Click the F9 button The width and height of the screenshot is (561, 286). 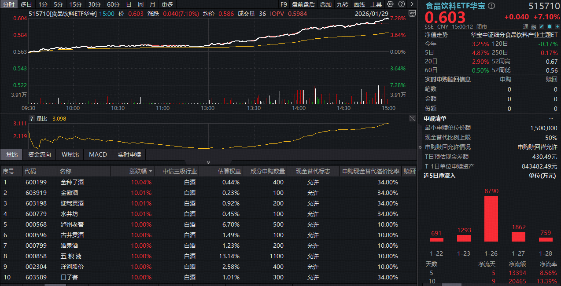[x=284, y=4]
